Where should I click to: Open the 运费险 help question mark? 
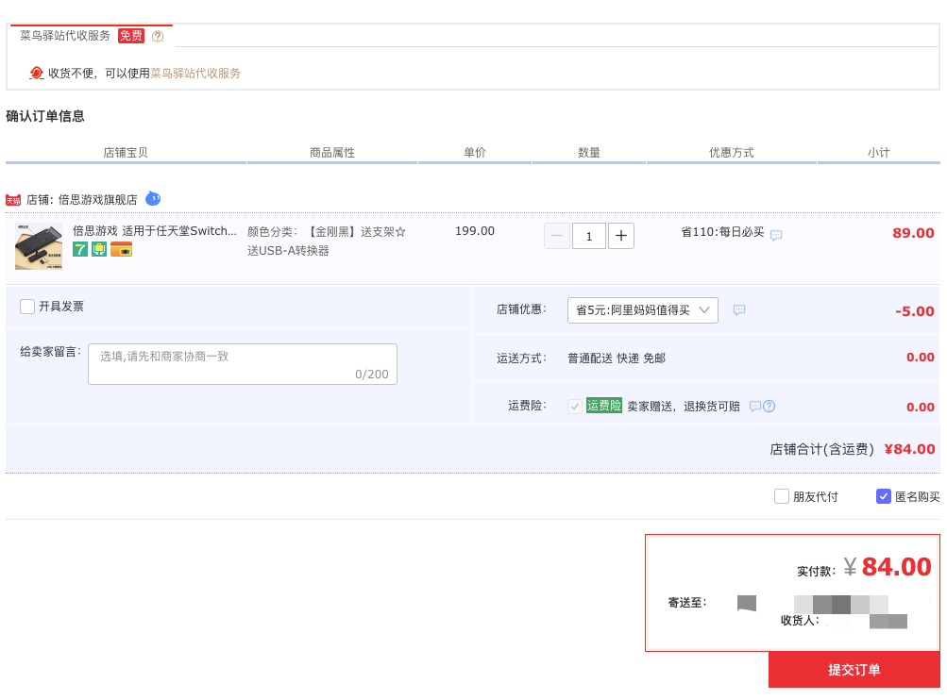coord(769,406)
